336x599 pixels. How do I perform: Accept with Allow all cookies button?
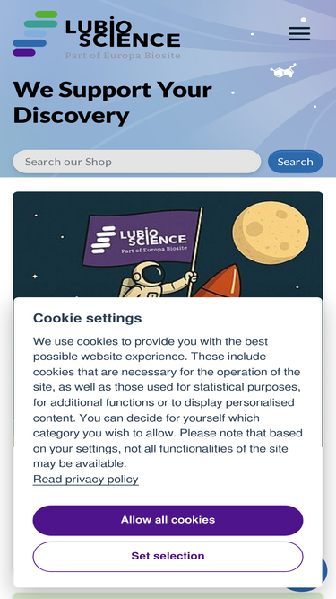(x=168, y=520)
